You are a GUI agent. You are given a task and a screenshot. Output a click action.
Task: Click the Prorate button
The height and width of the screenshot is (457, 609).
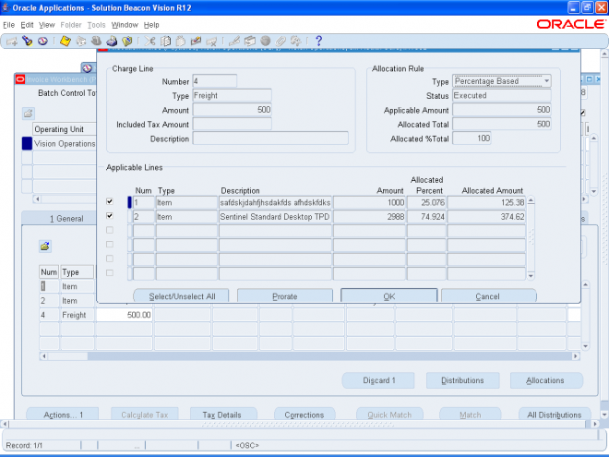285,296
